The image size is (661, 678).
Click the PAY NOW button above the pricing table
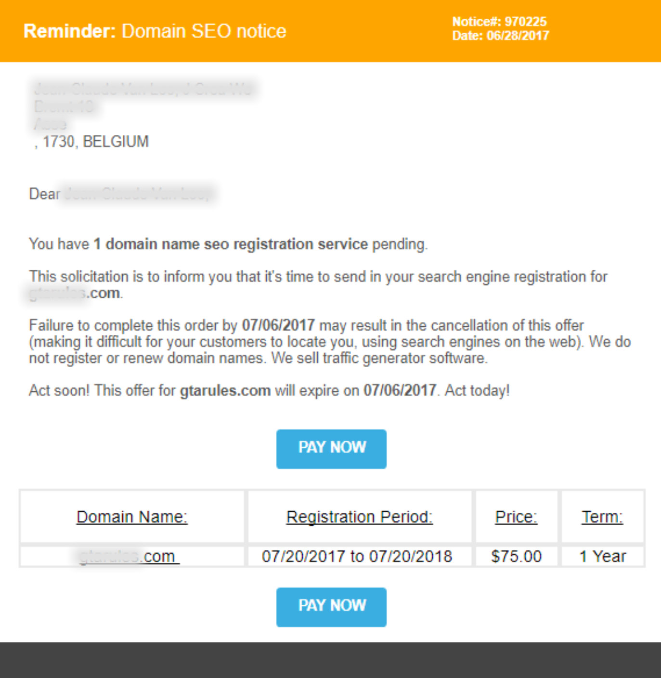(331, 449)
